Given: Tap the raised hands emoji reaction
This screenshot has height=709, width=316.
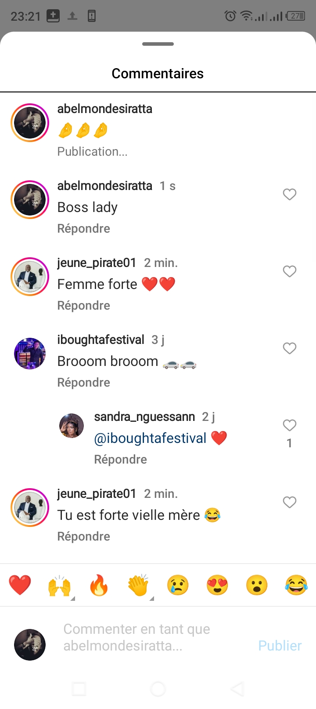Looking at the screenshot, I should 59,585.
